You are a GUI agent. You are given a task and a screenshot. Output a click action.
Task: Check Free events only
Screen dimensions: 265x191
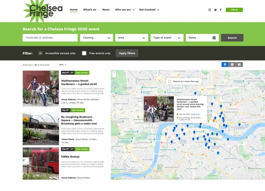click(84, 53)
